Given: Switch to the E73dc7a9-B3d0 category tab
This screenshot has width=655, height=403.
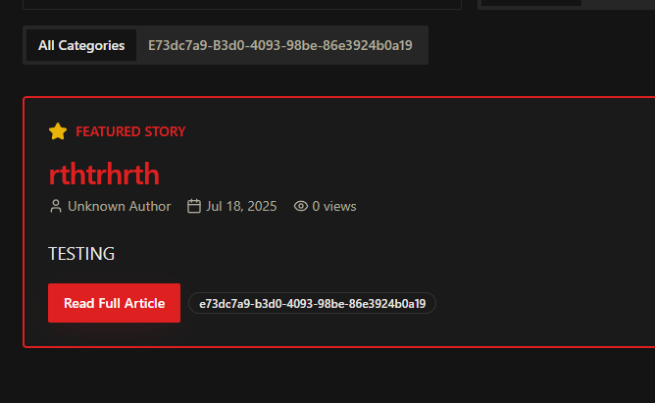Looking at the screenshot, I should tap(280, 45).
